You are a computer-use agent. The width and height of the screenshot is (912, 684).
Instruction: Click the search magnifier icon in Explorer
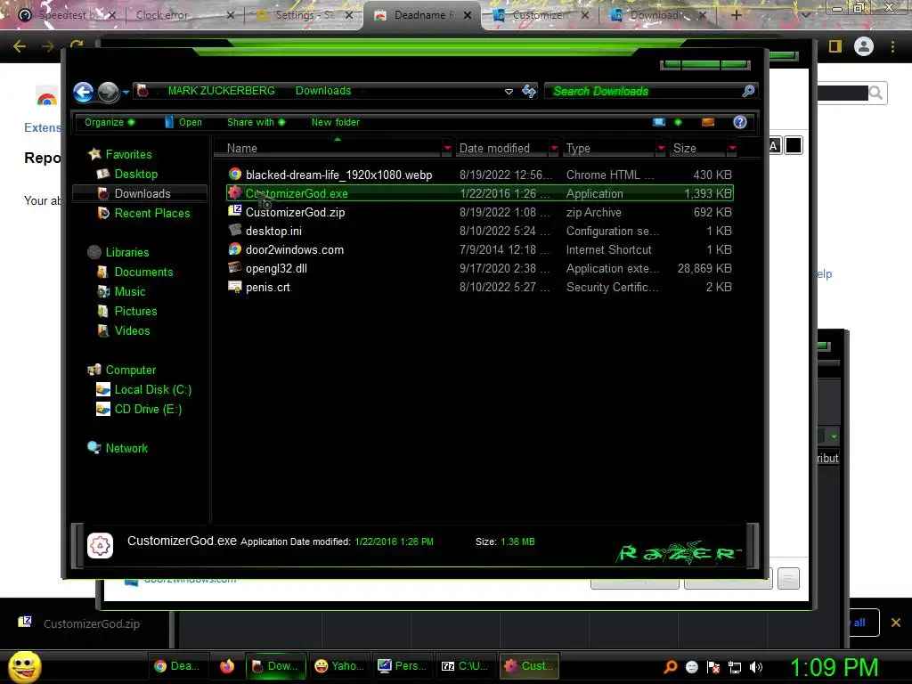click(748, 91)
